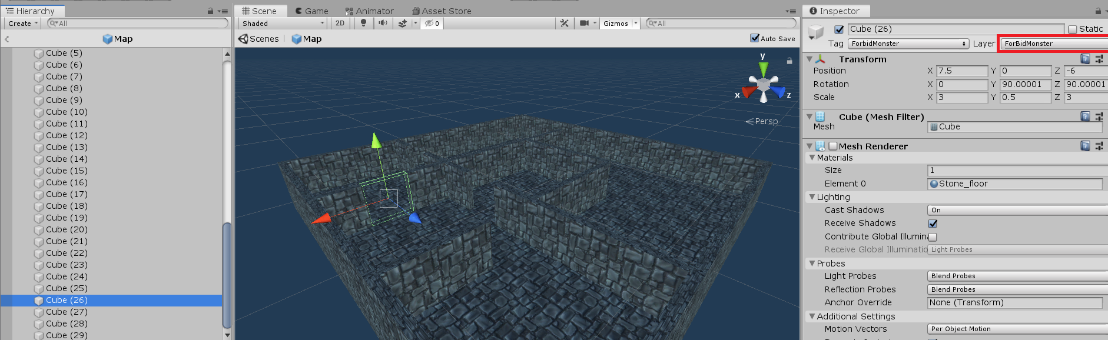Open the Tag dropdown showing ForbidMonster

pyautogui.click(x=908, y=44)
